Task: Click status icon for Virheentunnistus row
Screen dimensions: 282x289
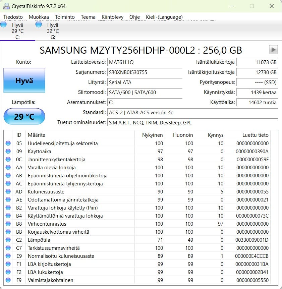Action: pyautogui.click(x=8, y=224)
